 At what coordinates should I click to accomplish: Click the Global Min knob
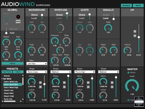[6, 55]
